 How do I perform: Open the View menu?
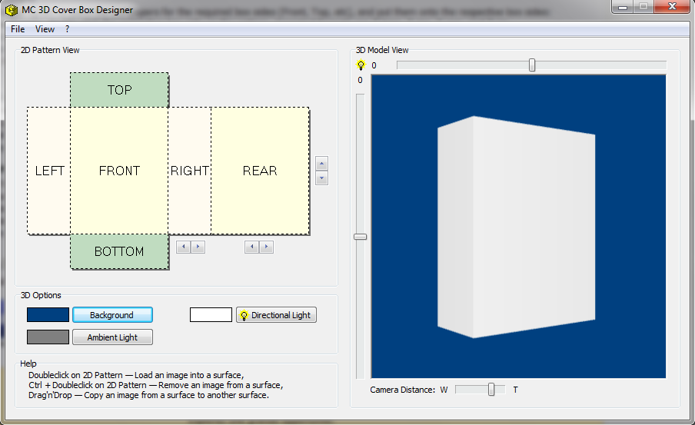tap(45, 29)
